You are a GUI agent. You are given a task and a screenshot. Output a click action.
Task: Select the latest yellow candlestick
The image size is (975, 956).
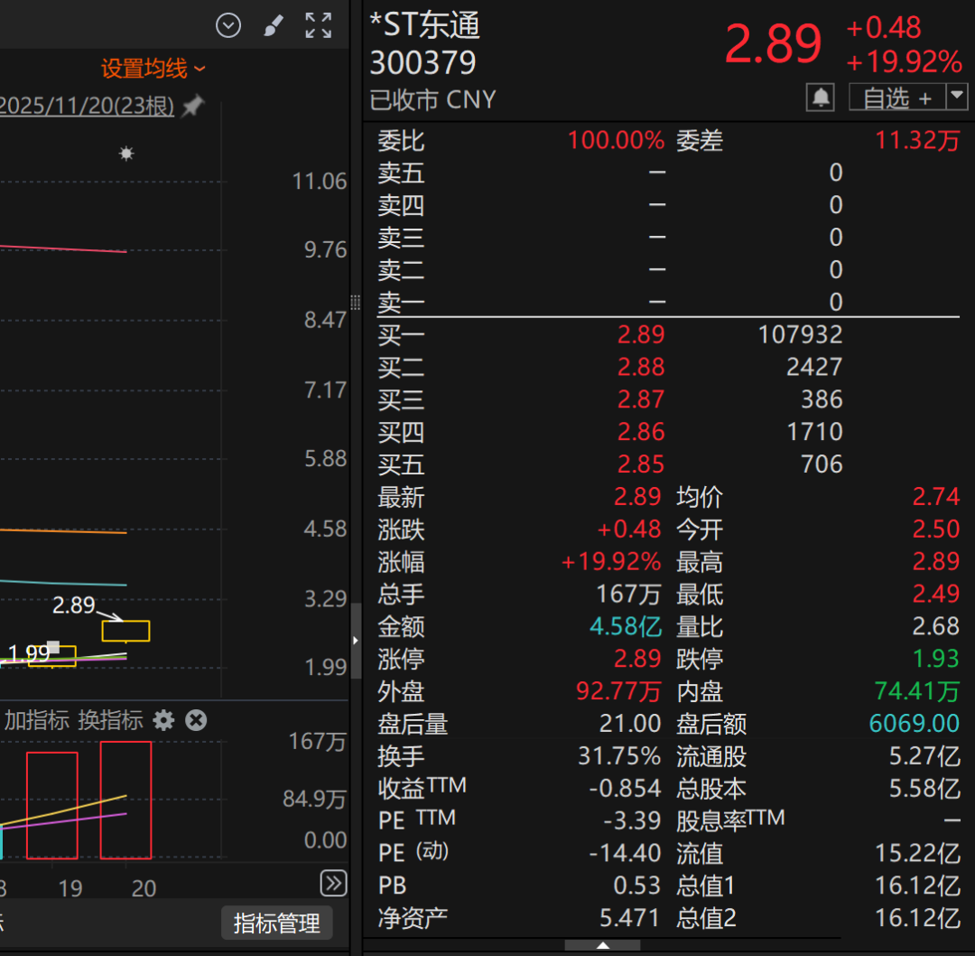[x=125, y=631]
